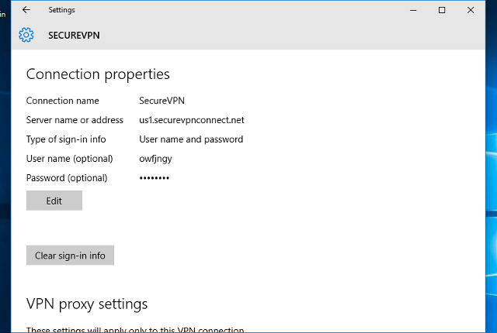Viewport: 497px width, 333px height.
Task: Select the user name 'owfjngy'
Action: (155, 159)
